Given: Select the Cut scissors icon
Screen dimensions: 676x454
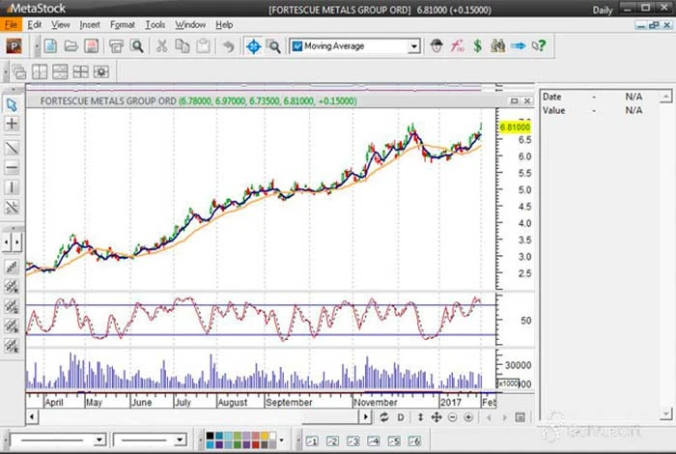Looking at the screenshot, I should [x=161, y=45].
